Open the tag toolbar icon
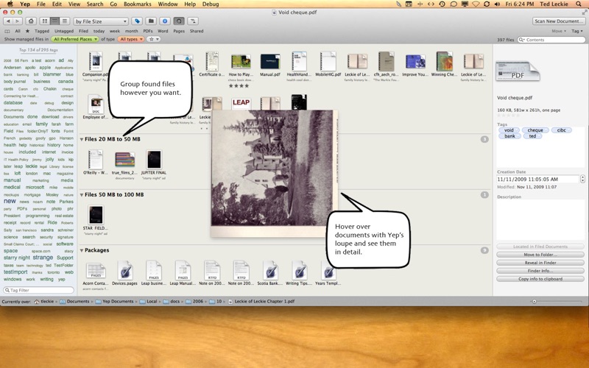Screen dimensions: 589x368 coord(137,21)
